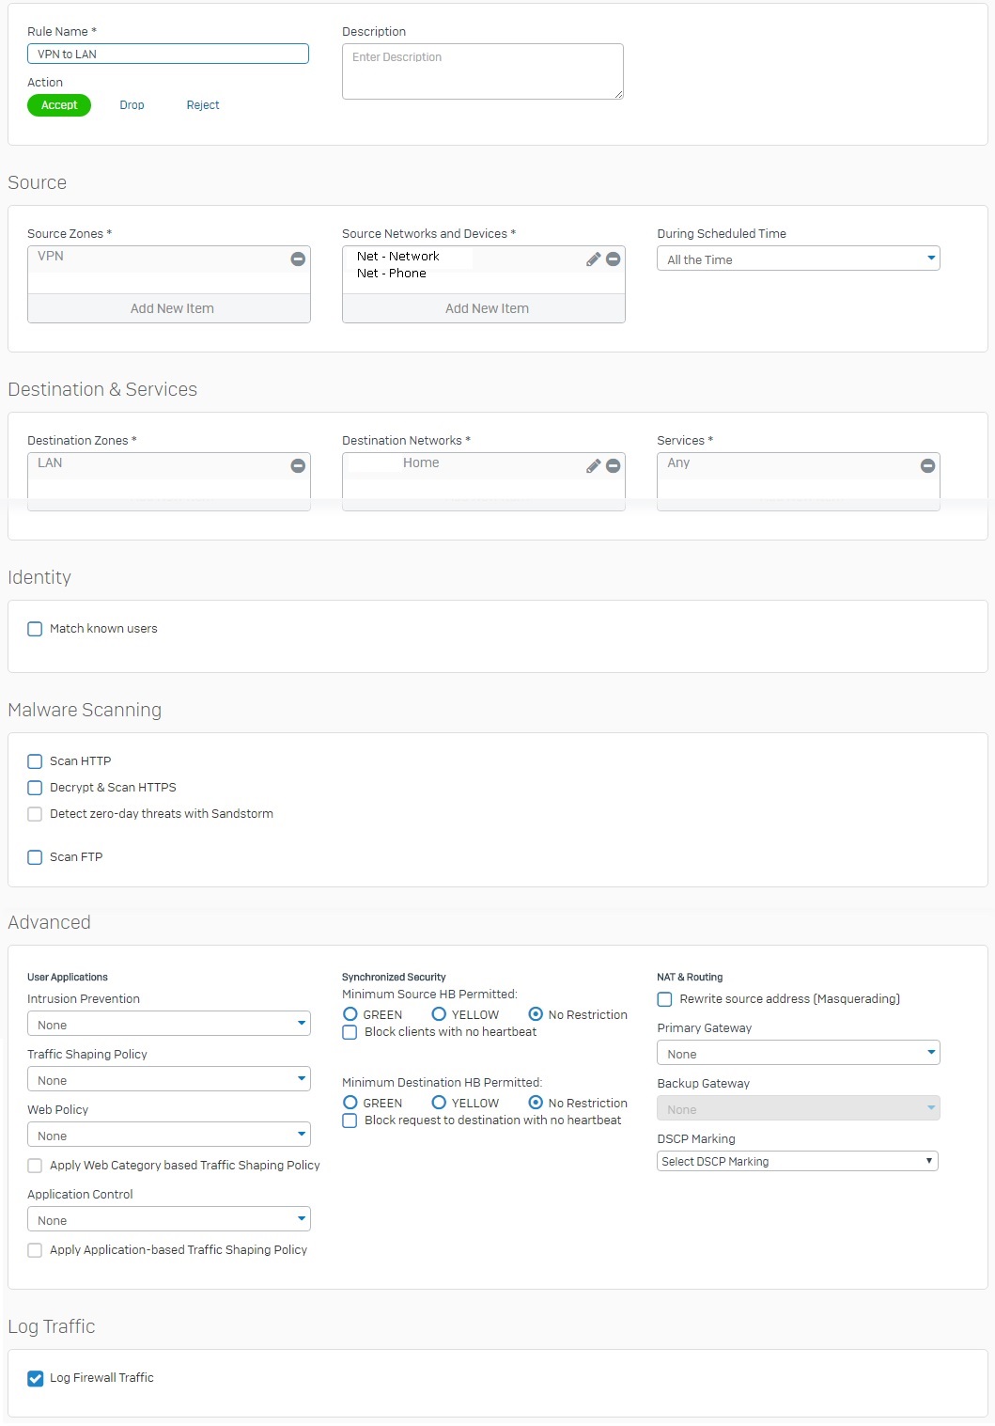
Task: Edit the Source Networks and Devices entry
Action: point(593,259)
